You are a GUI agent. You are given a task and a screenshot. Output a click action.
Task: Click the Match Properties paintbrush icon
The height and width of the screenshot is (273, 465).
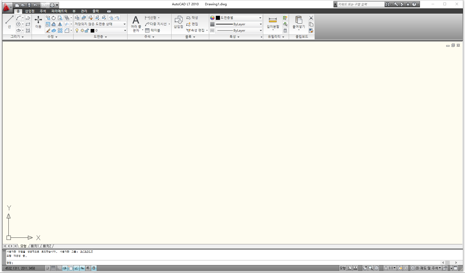[311, 31]
